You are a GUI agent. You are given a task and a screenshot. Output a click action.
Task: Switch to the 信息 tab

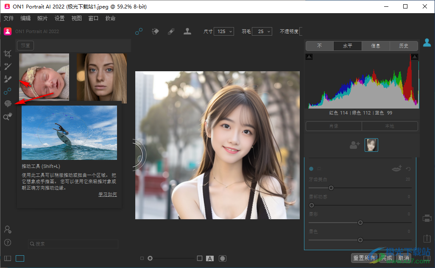point(376,46)
